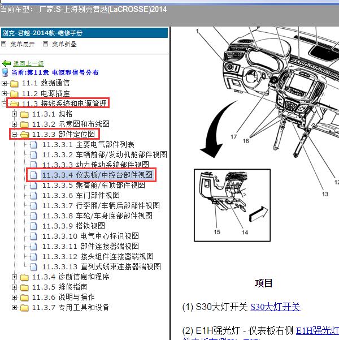339x340 pixels.
Task: Click the page icon for 11.3.3.1
Action: 34,144
